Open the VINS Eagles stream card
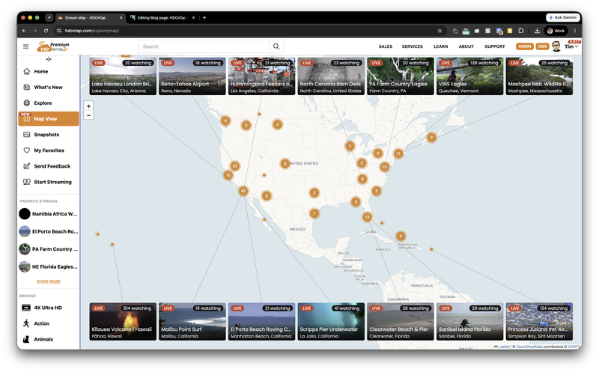 470,76
